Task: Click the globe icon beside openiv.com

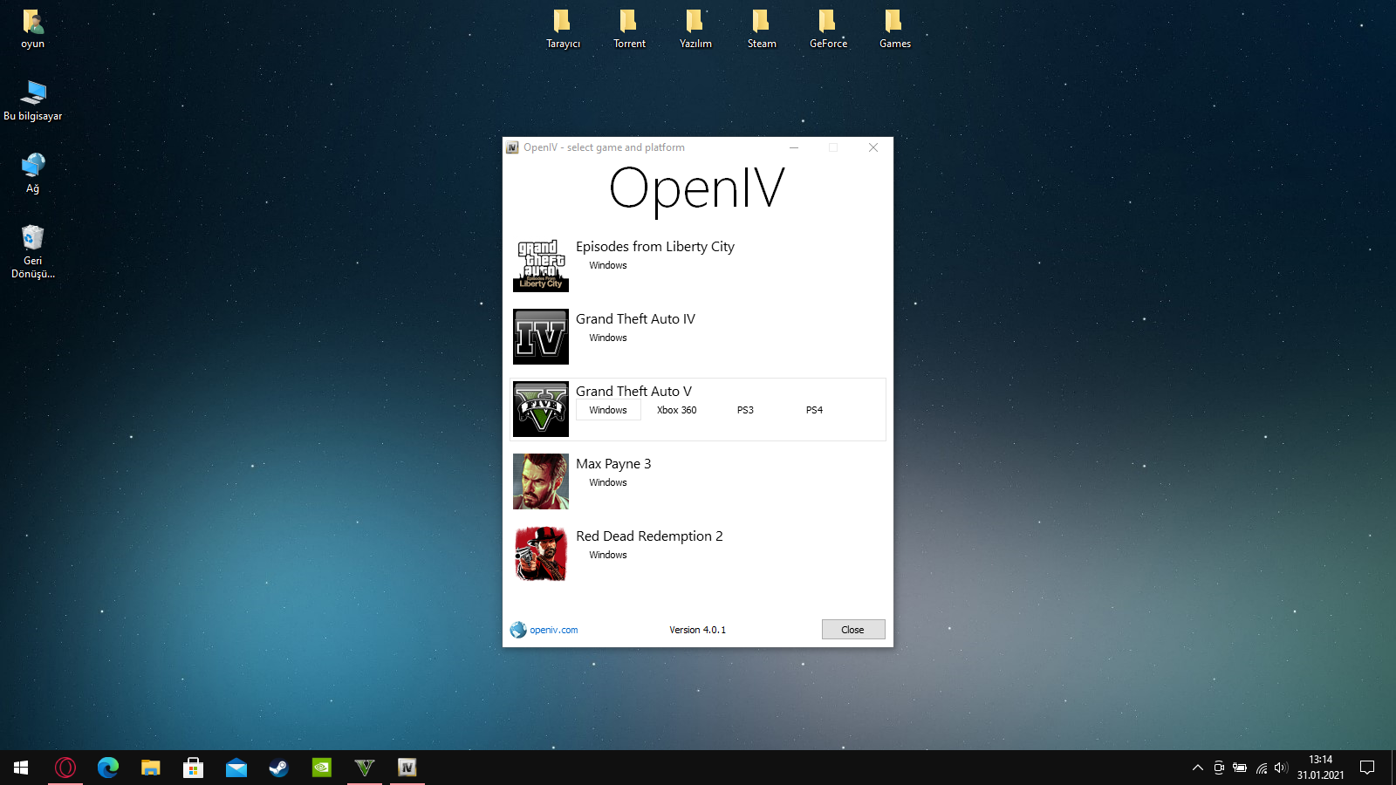Action: click(x=518, y=630)
